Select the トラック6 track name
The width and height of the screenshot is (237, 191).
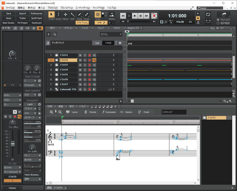click(64, 80)
